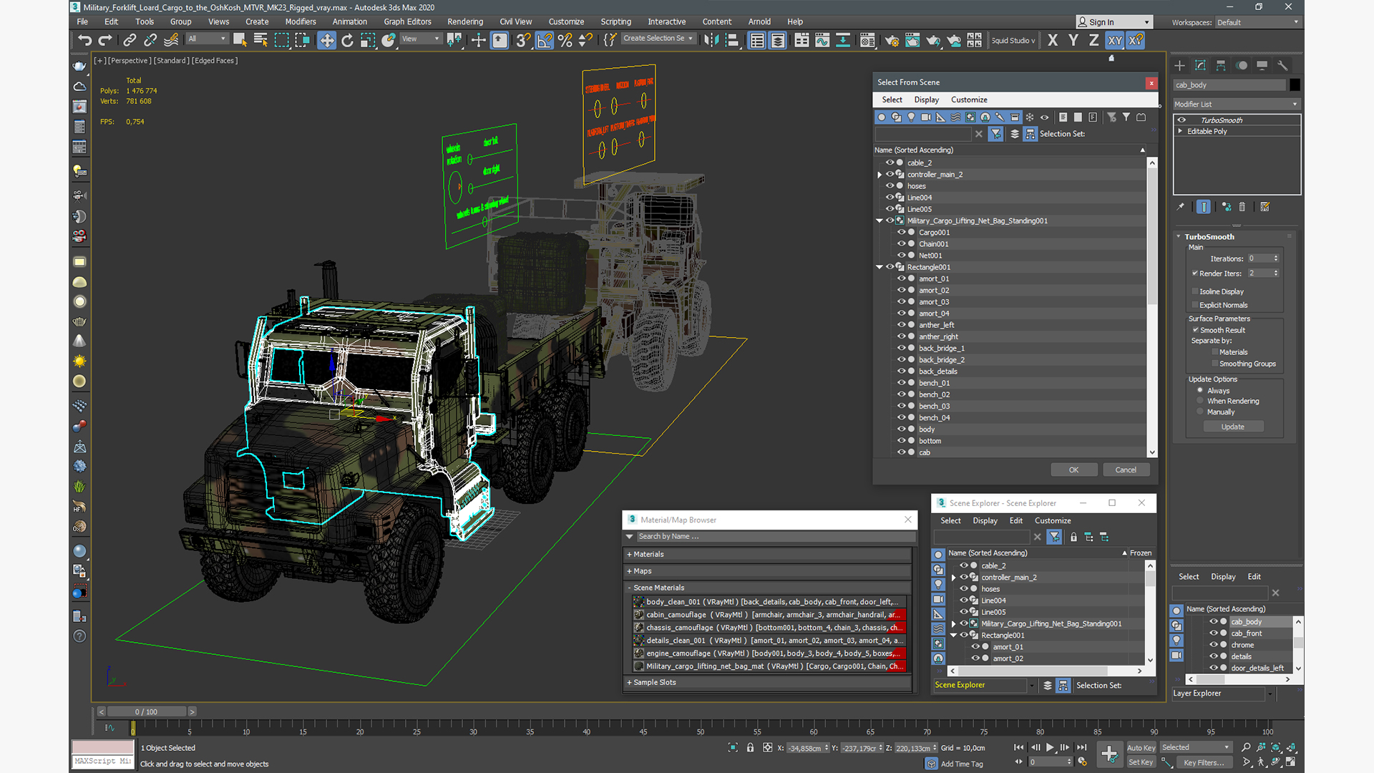
Task: Click the time slider 0 / 100 handle
Action: coord(146,711)
